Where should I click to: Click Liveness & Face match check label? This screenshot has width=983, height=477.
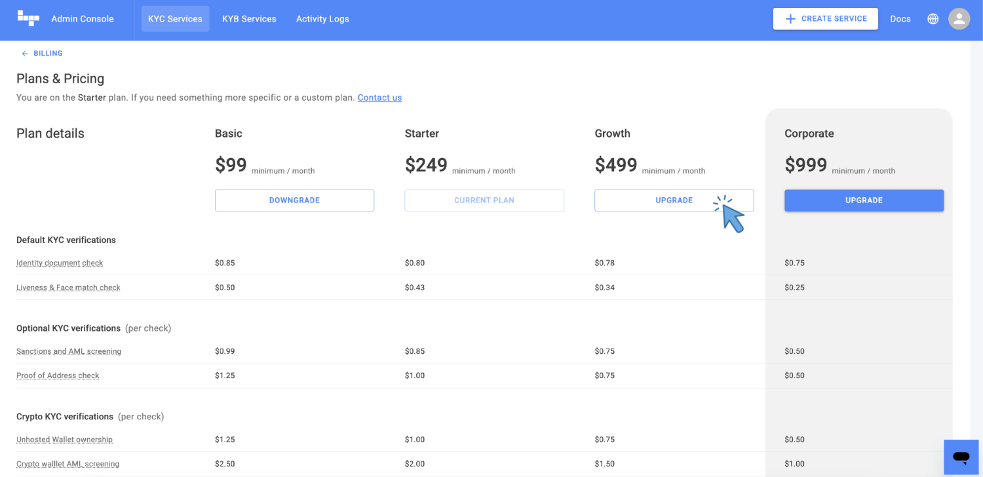68,288
